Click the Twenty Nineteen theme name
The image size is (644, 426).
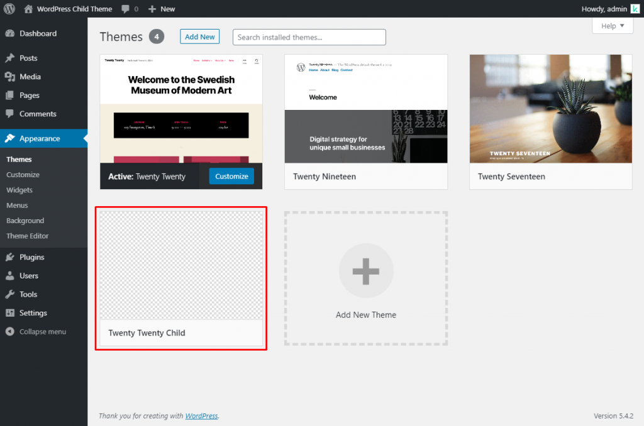click(x=325, y=177)
